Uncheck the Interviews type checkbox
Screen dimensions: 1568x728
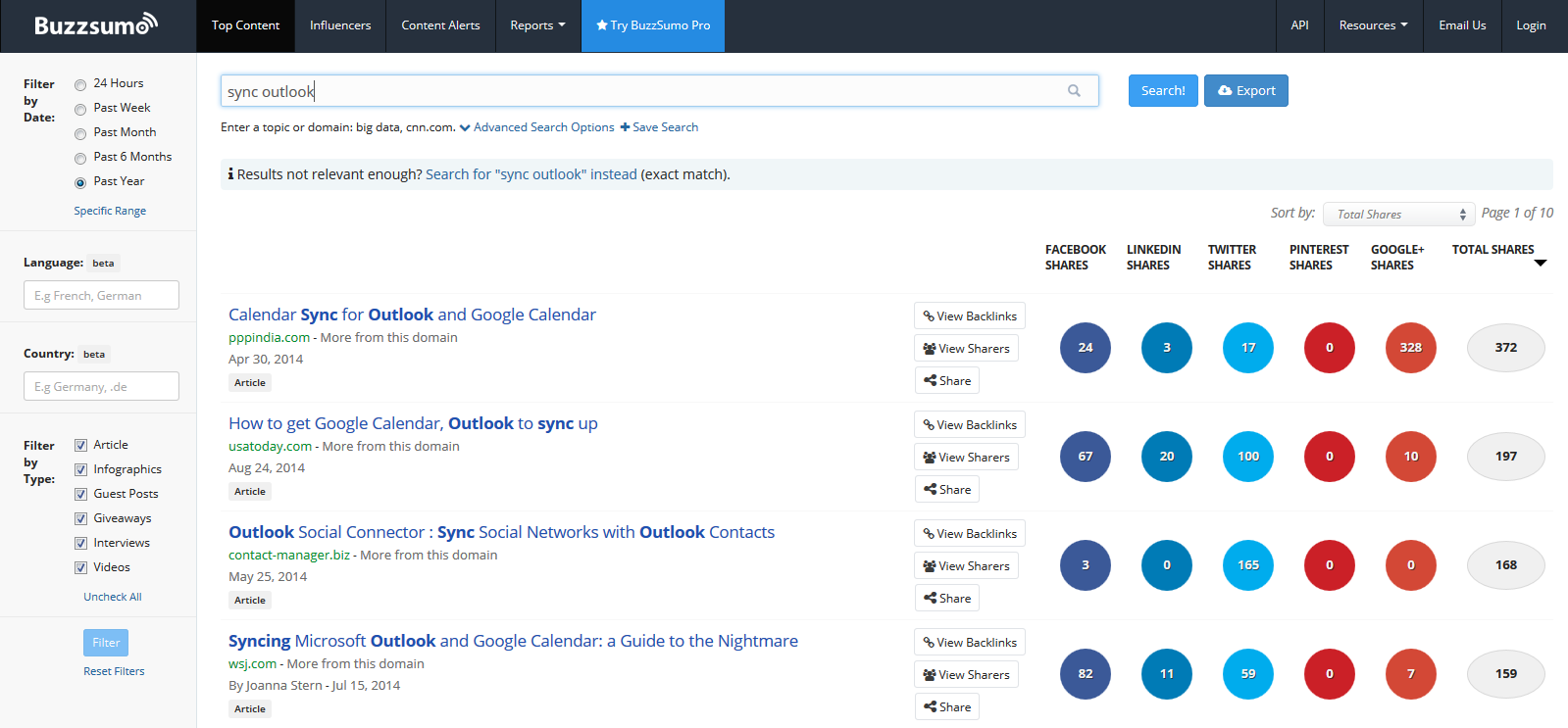[x=80, y=543]
